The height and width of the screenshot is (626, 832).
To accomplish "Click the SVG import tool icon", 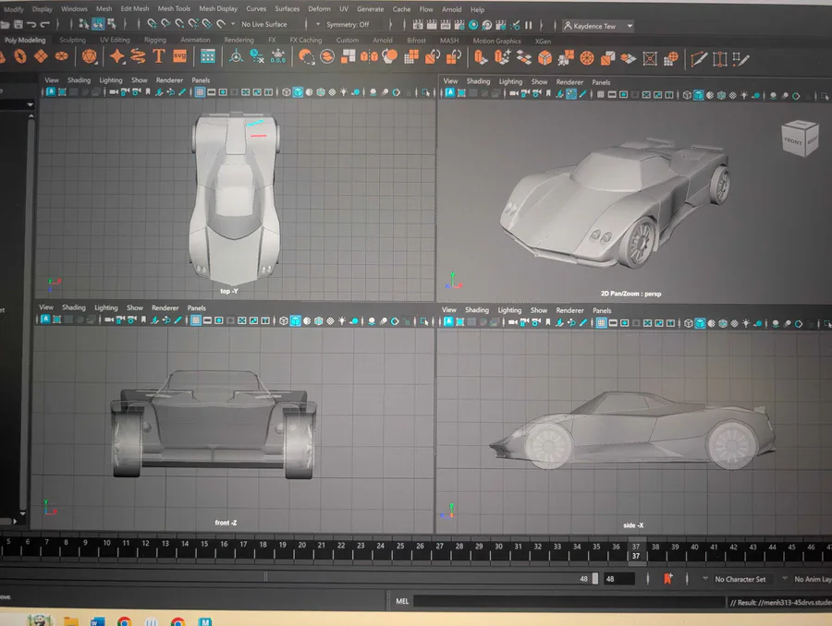I will point(179,57).
